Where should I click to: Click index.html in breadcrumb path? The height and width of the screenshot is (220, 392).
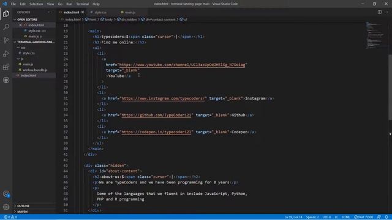click(71, 20)
